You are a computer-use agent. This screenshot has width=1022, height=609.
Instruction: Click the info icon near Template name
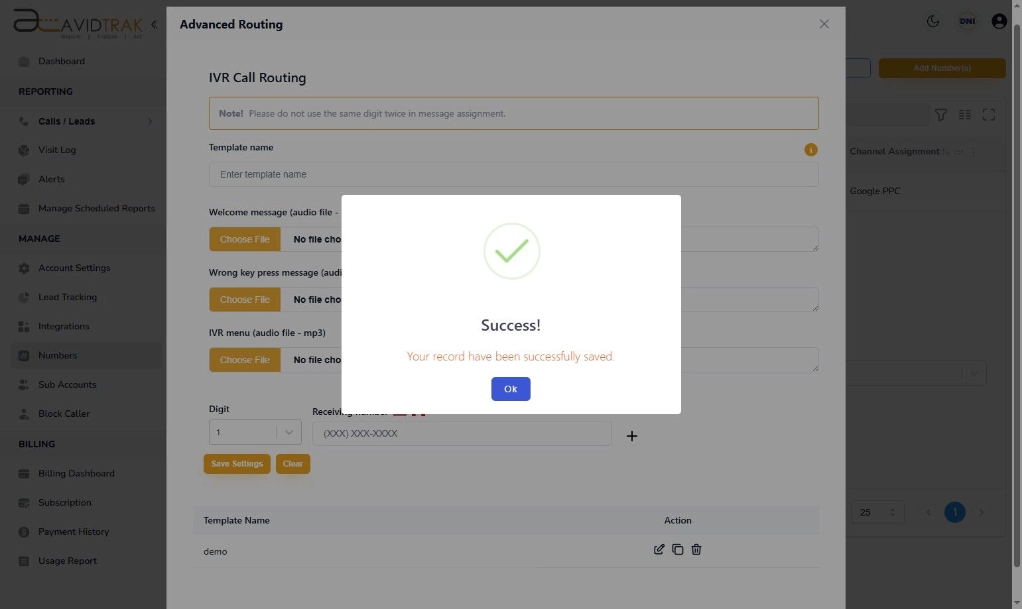810,150
